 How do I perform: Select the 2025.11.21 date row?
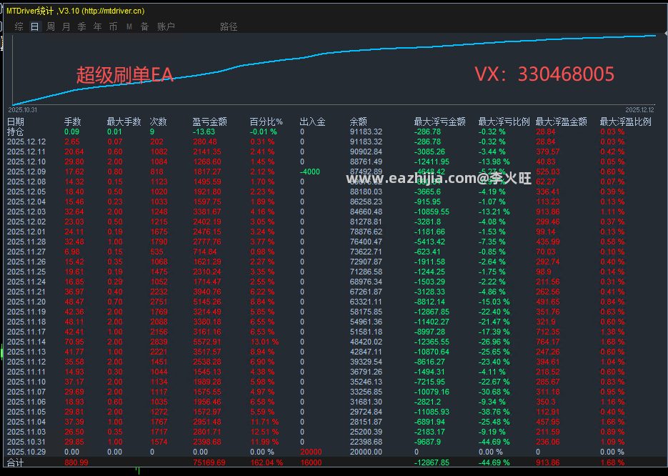click(334, 292)
